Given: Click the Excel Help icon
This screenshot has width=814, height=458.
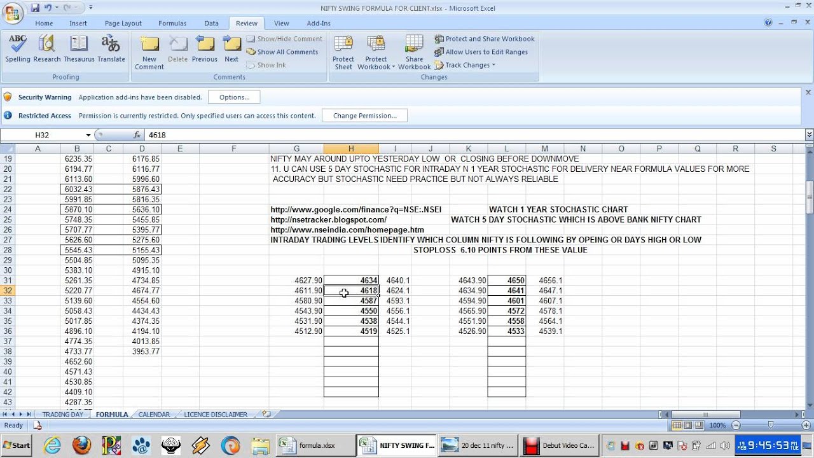Looking at the screenshot, I should coord(768,23).
